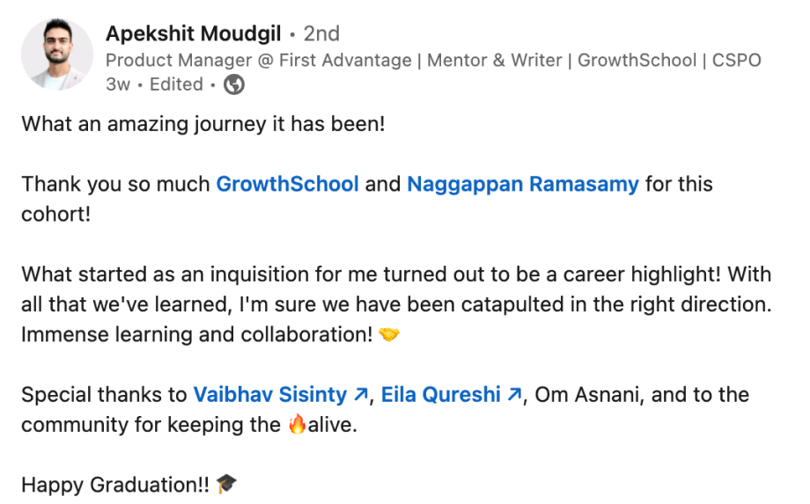
Task: Click the globe public visibility icon
Action: click(234, 85)
